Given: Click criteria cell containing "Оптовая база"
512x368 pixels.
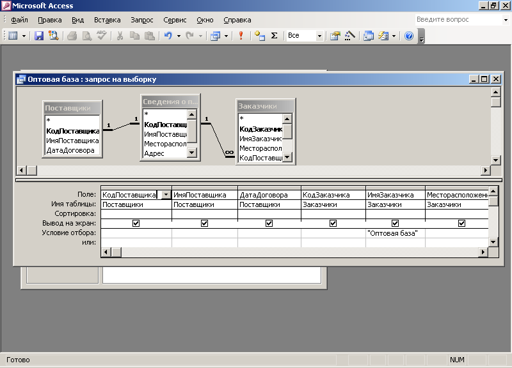Looking at the screenshot, I should point(395,233).
